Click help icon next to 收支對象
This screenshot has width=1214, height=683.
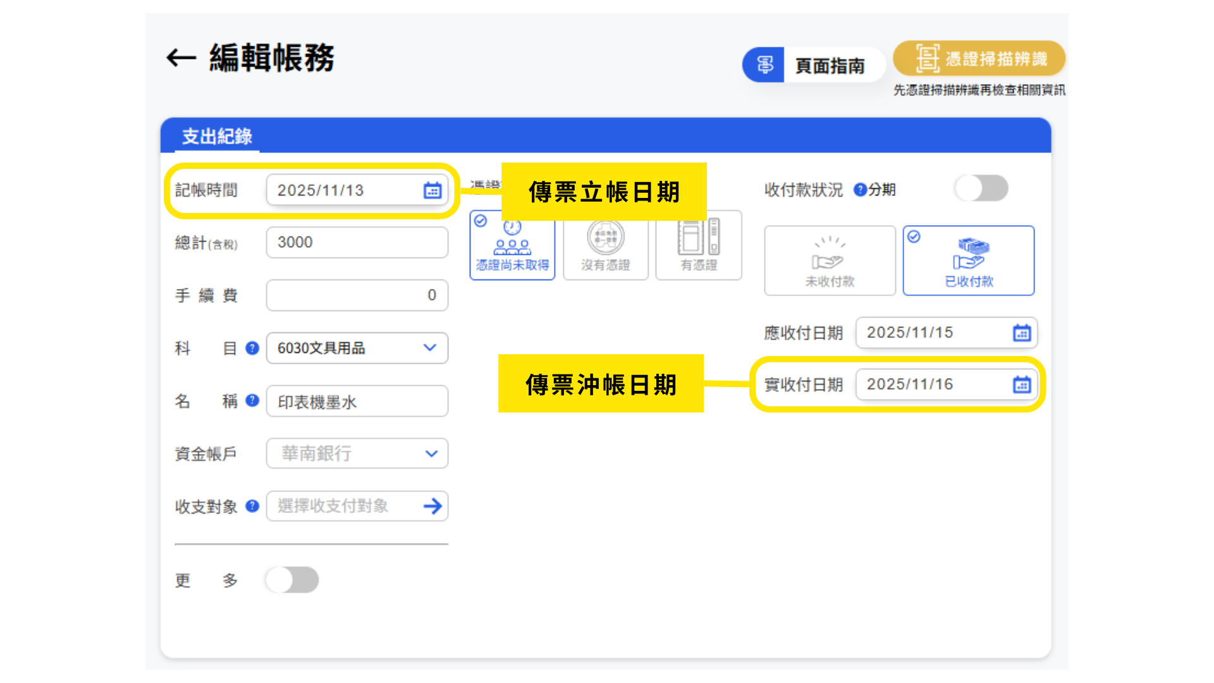(252, 506)
